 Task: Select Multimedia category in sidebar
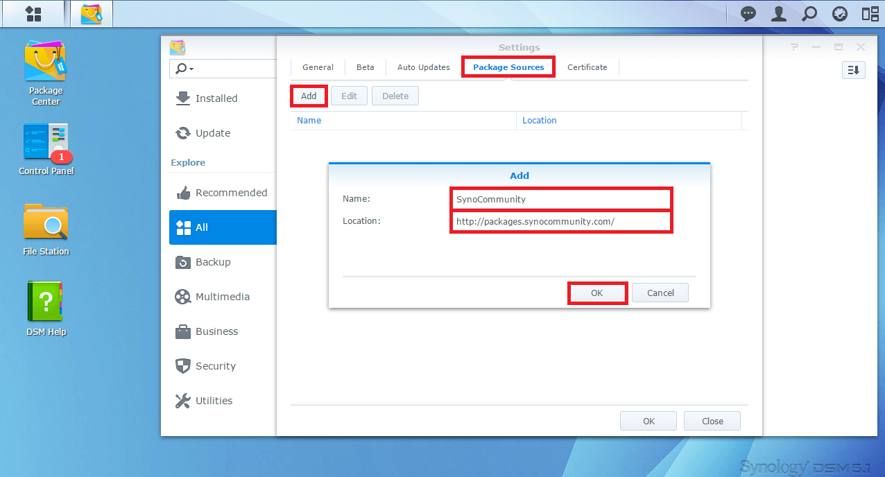pyautogui.click(x=222, y=297)
